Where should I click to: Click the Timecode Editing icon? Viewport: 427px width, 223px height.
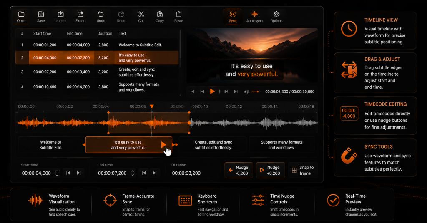point(349,113)
